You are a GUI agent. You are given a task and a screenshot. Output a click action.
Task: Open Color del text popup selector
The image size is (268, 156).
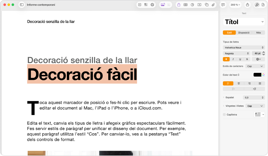coord(231,75)
